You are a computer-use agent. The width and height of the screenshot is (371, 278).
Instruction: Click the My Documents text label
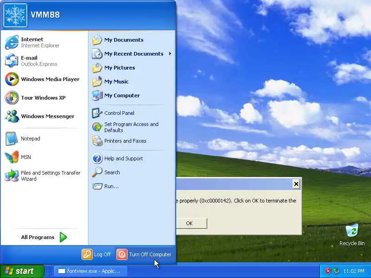(124, 40)
